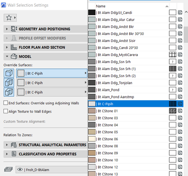Select Bt Alam Ddg_Ssn Srh (2)
This screenshot has height=176, width=188.
point(135,76)
